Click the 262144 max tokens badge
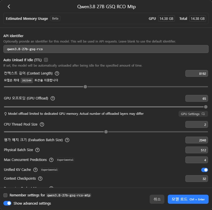The image size is (212, 210). tap(27, 80)
